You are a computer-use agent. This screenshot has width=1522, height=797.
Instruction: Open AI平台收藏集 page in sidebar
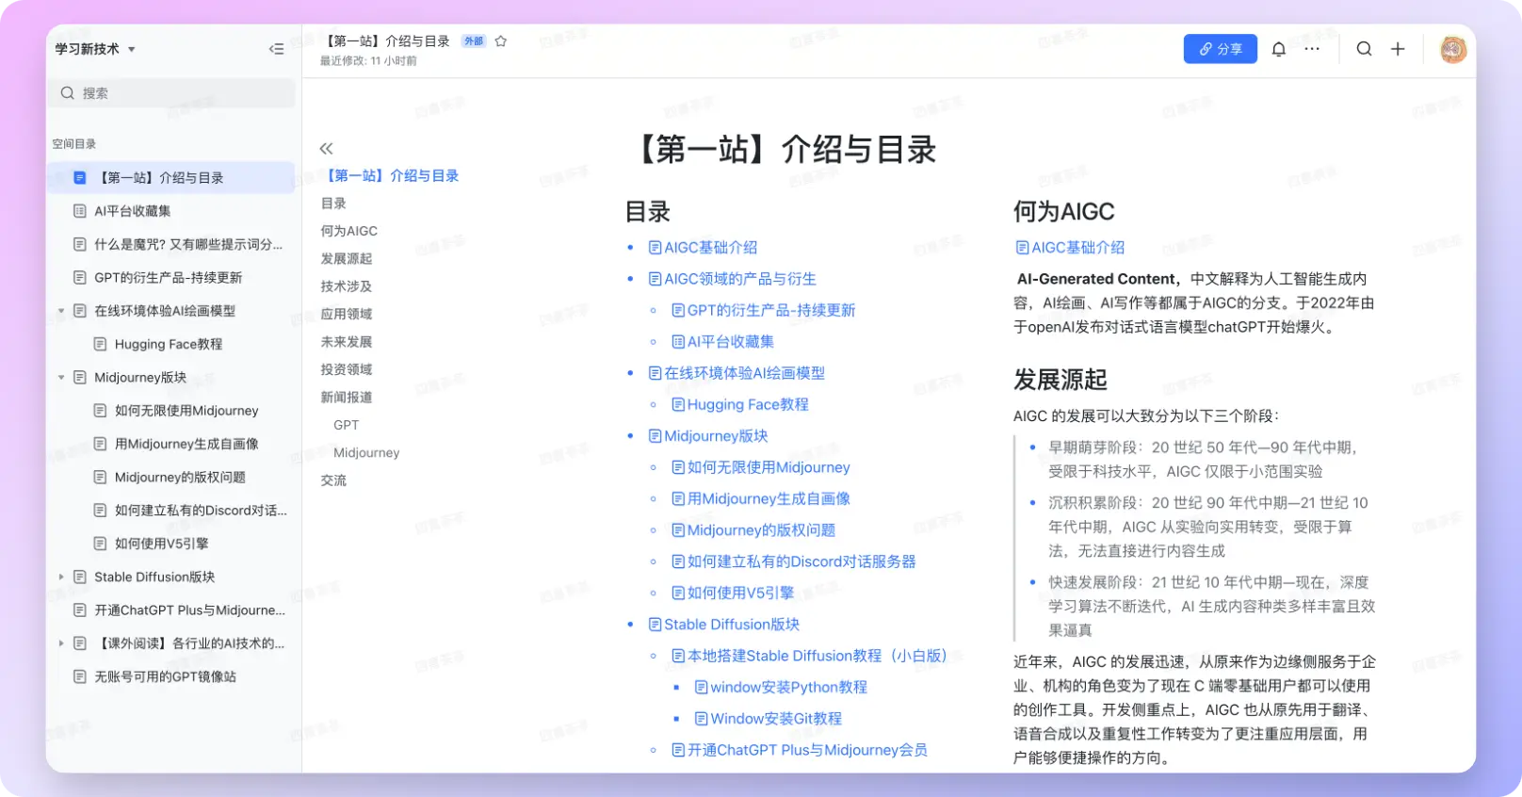click(x=132, y=211)
